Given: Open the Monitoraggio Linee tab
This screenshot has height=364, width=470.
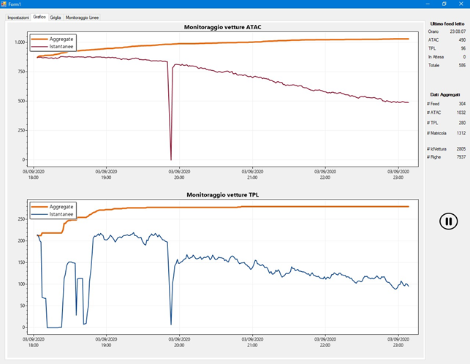Looking at the screenshot, I should 83,17.
